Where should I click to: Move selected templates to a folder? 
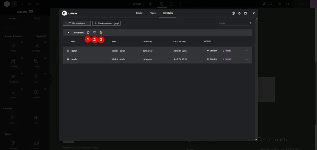pos(94,32)
